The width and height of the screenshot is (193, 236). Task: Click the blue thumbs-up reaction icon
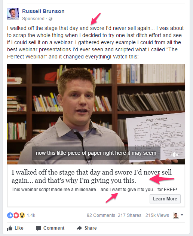[x=10, y=215]
